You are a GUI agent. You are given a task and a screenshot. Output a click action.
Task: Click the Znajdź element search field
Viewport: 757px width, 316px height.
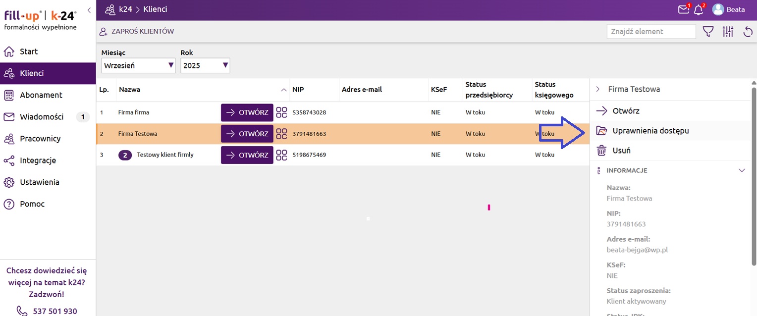point(651,32)
